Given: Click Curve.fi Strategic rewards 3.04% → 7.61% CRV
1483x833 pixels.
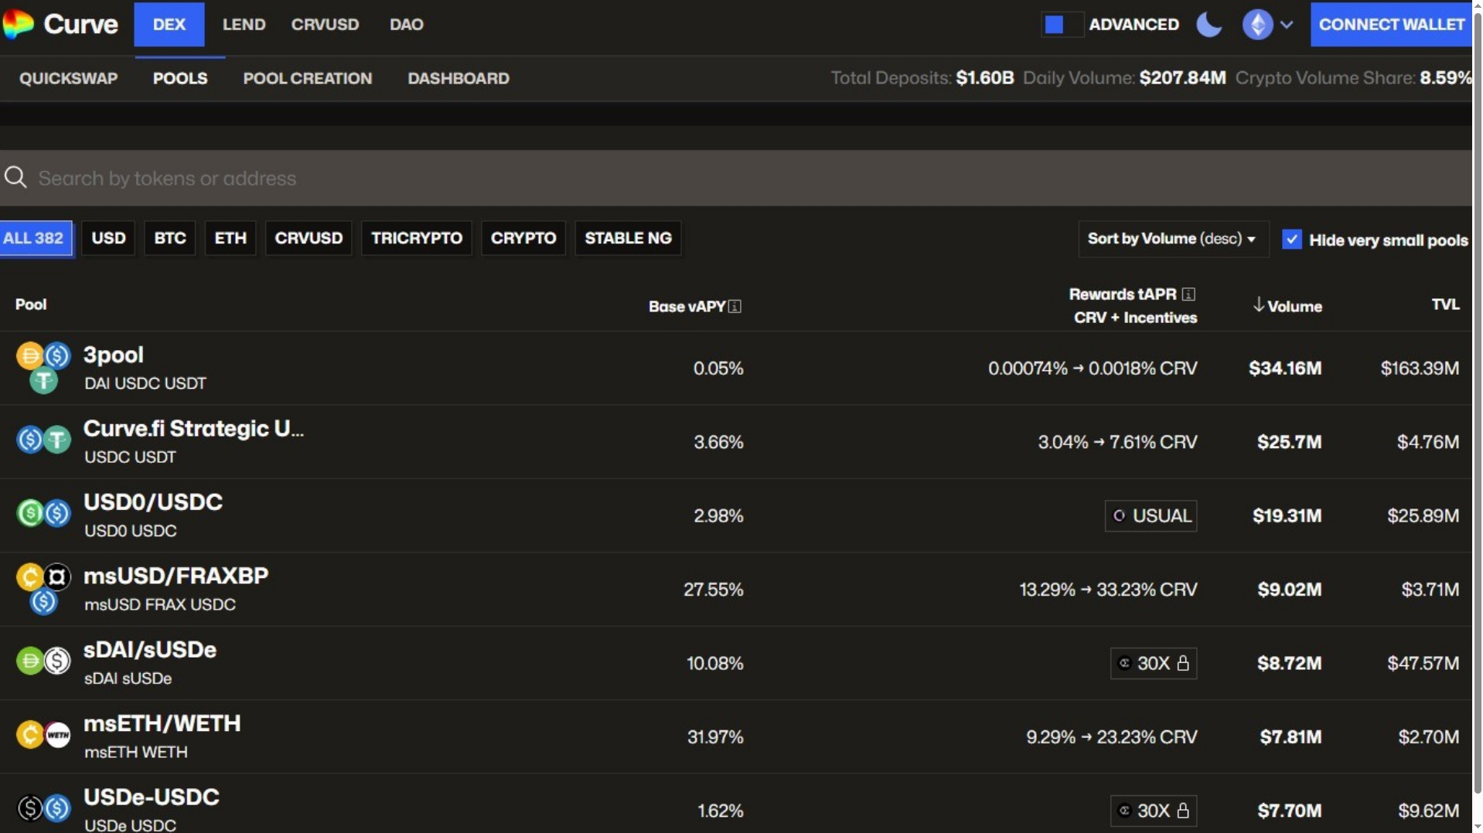Looking at the screenshot, I should [1117, 442].
